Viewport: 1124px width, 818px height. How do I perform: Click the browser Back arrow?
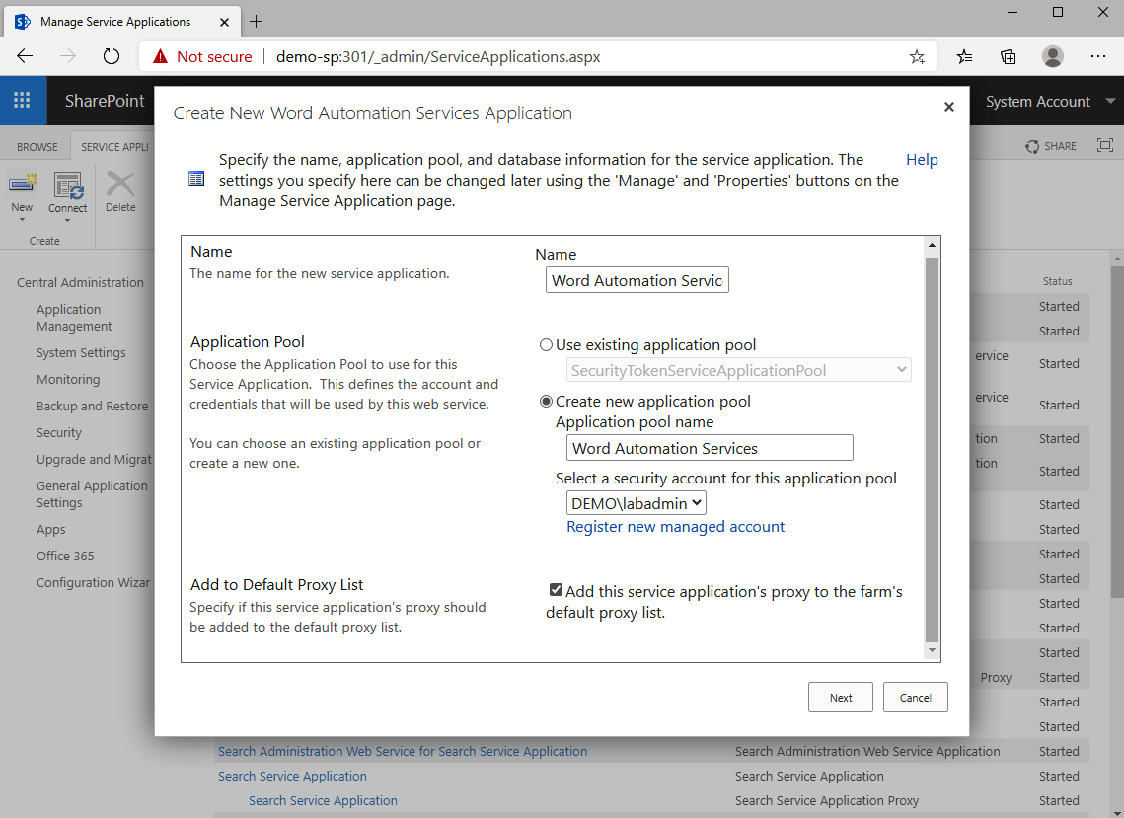25,56
